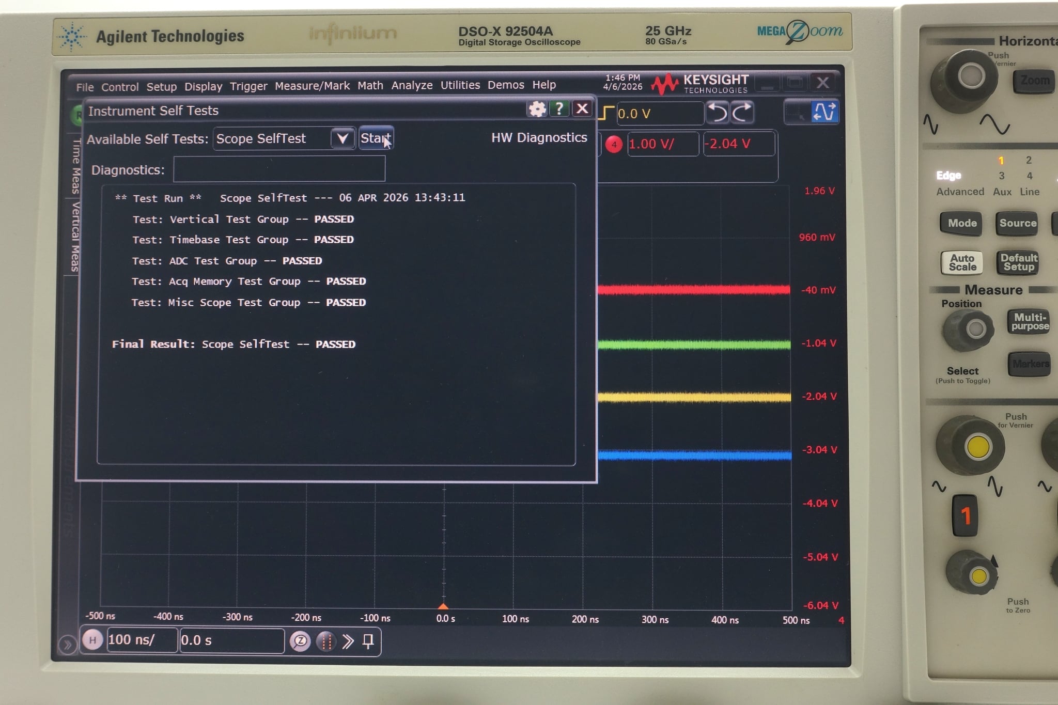
Task: Open the Demos menu
Action: coord(506,85)
